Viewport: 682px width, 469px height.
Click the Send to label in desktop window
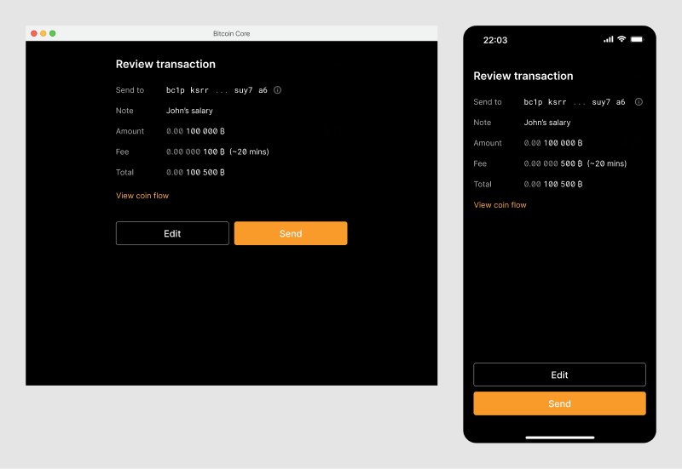point(130,90)
